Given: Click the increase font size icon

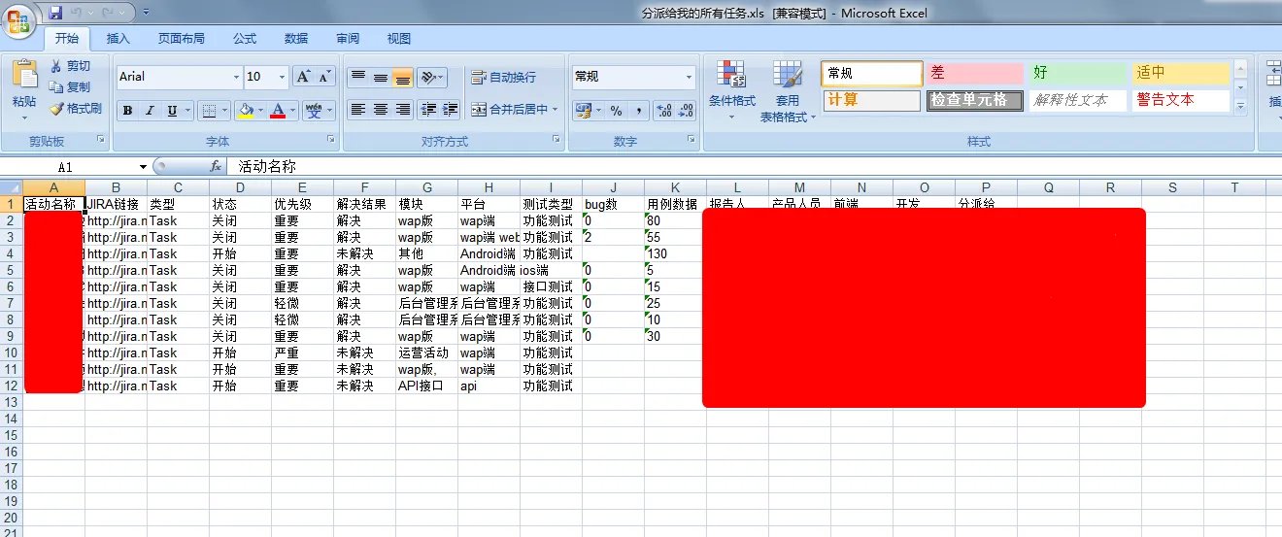Looking at the screenshot, I should (303, 77).
